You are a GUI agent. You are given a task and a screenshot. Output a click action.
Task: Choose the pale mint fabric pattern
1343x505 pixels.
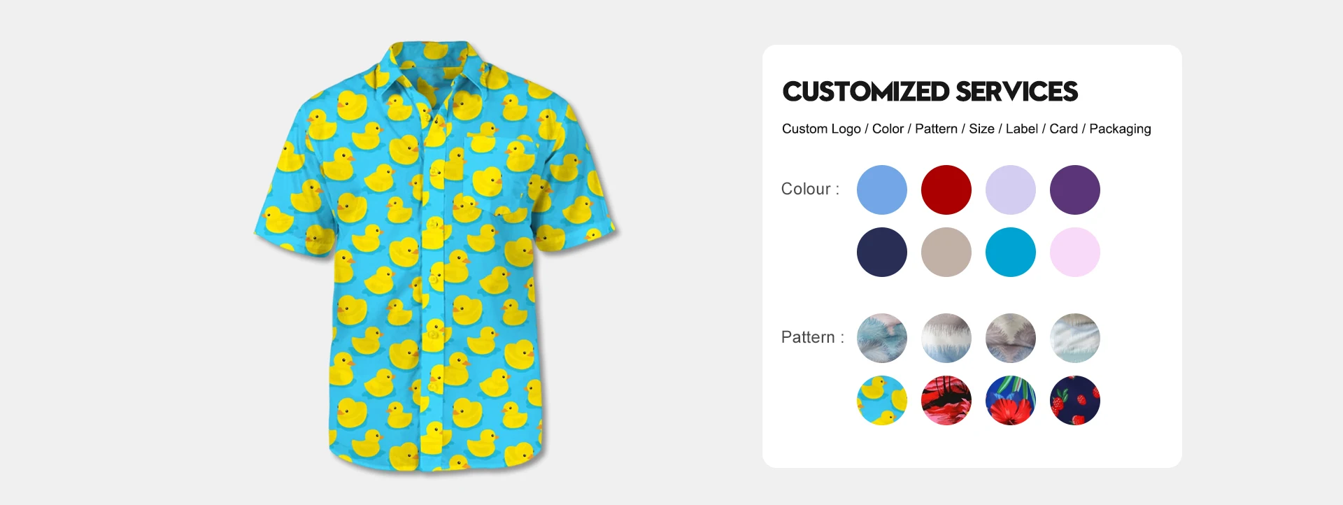tap(1074, 338)
